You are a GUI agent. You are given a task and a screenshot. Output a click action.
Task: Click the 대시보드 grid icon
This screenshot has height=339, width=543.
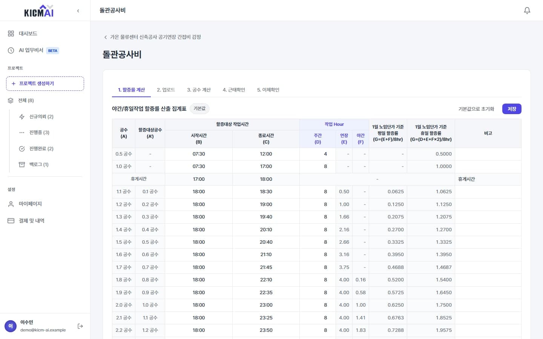pos(11,34)
